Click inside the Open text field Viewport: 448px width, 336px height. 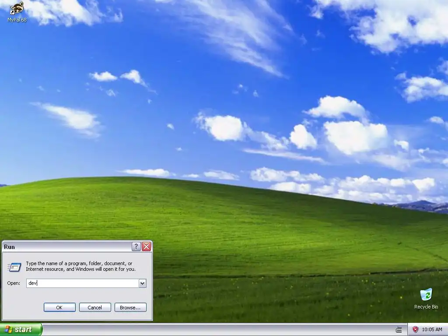coord(83,283)
